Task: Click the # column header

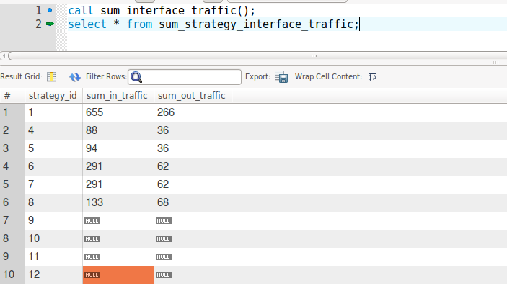Action: pyautogui.click(x=12, y=96)
